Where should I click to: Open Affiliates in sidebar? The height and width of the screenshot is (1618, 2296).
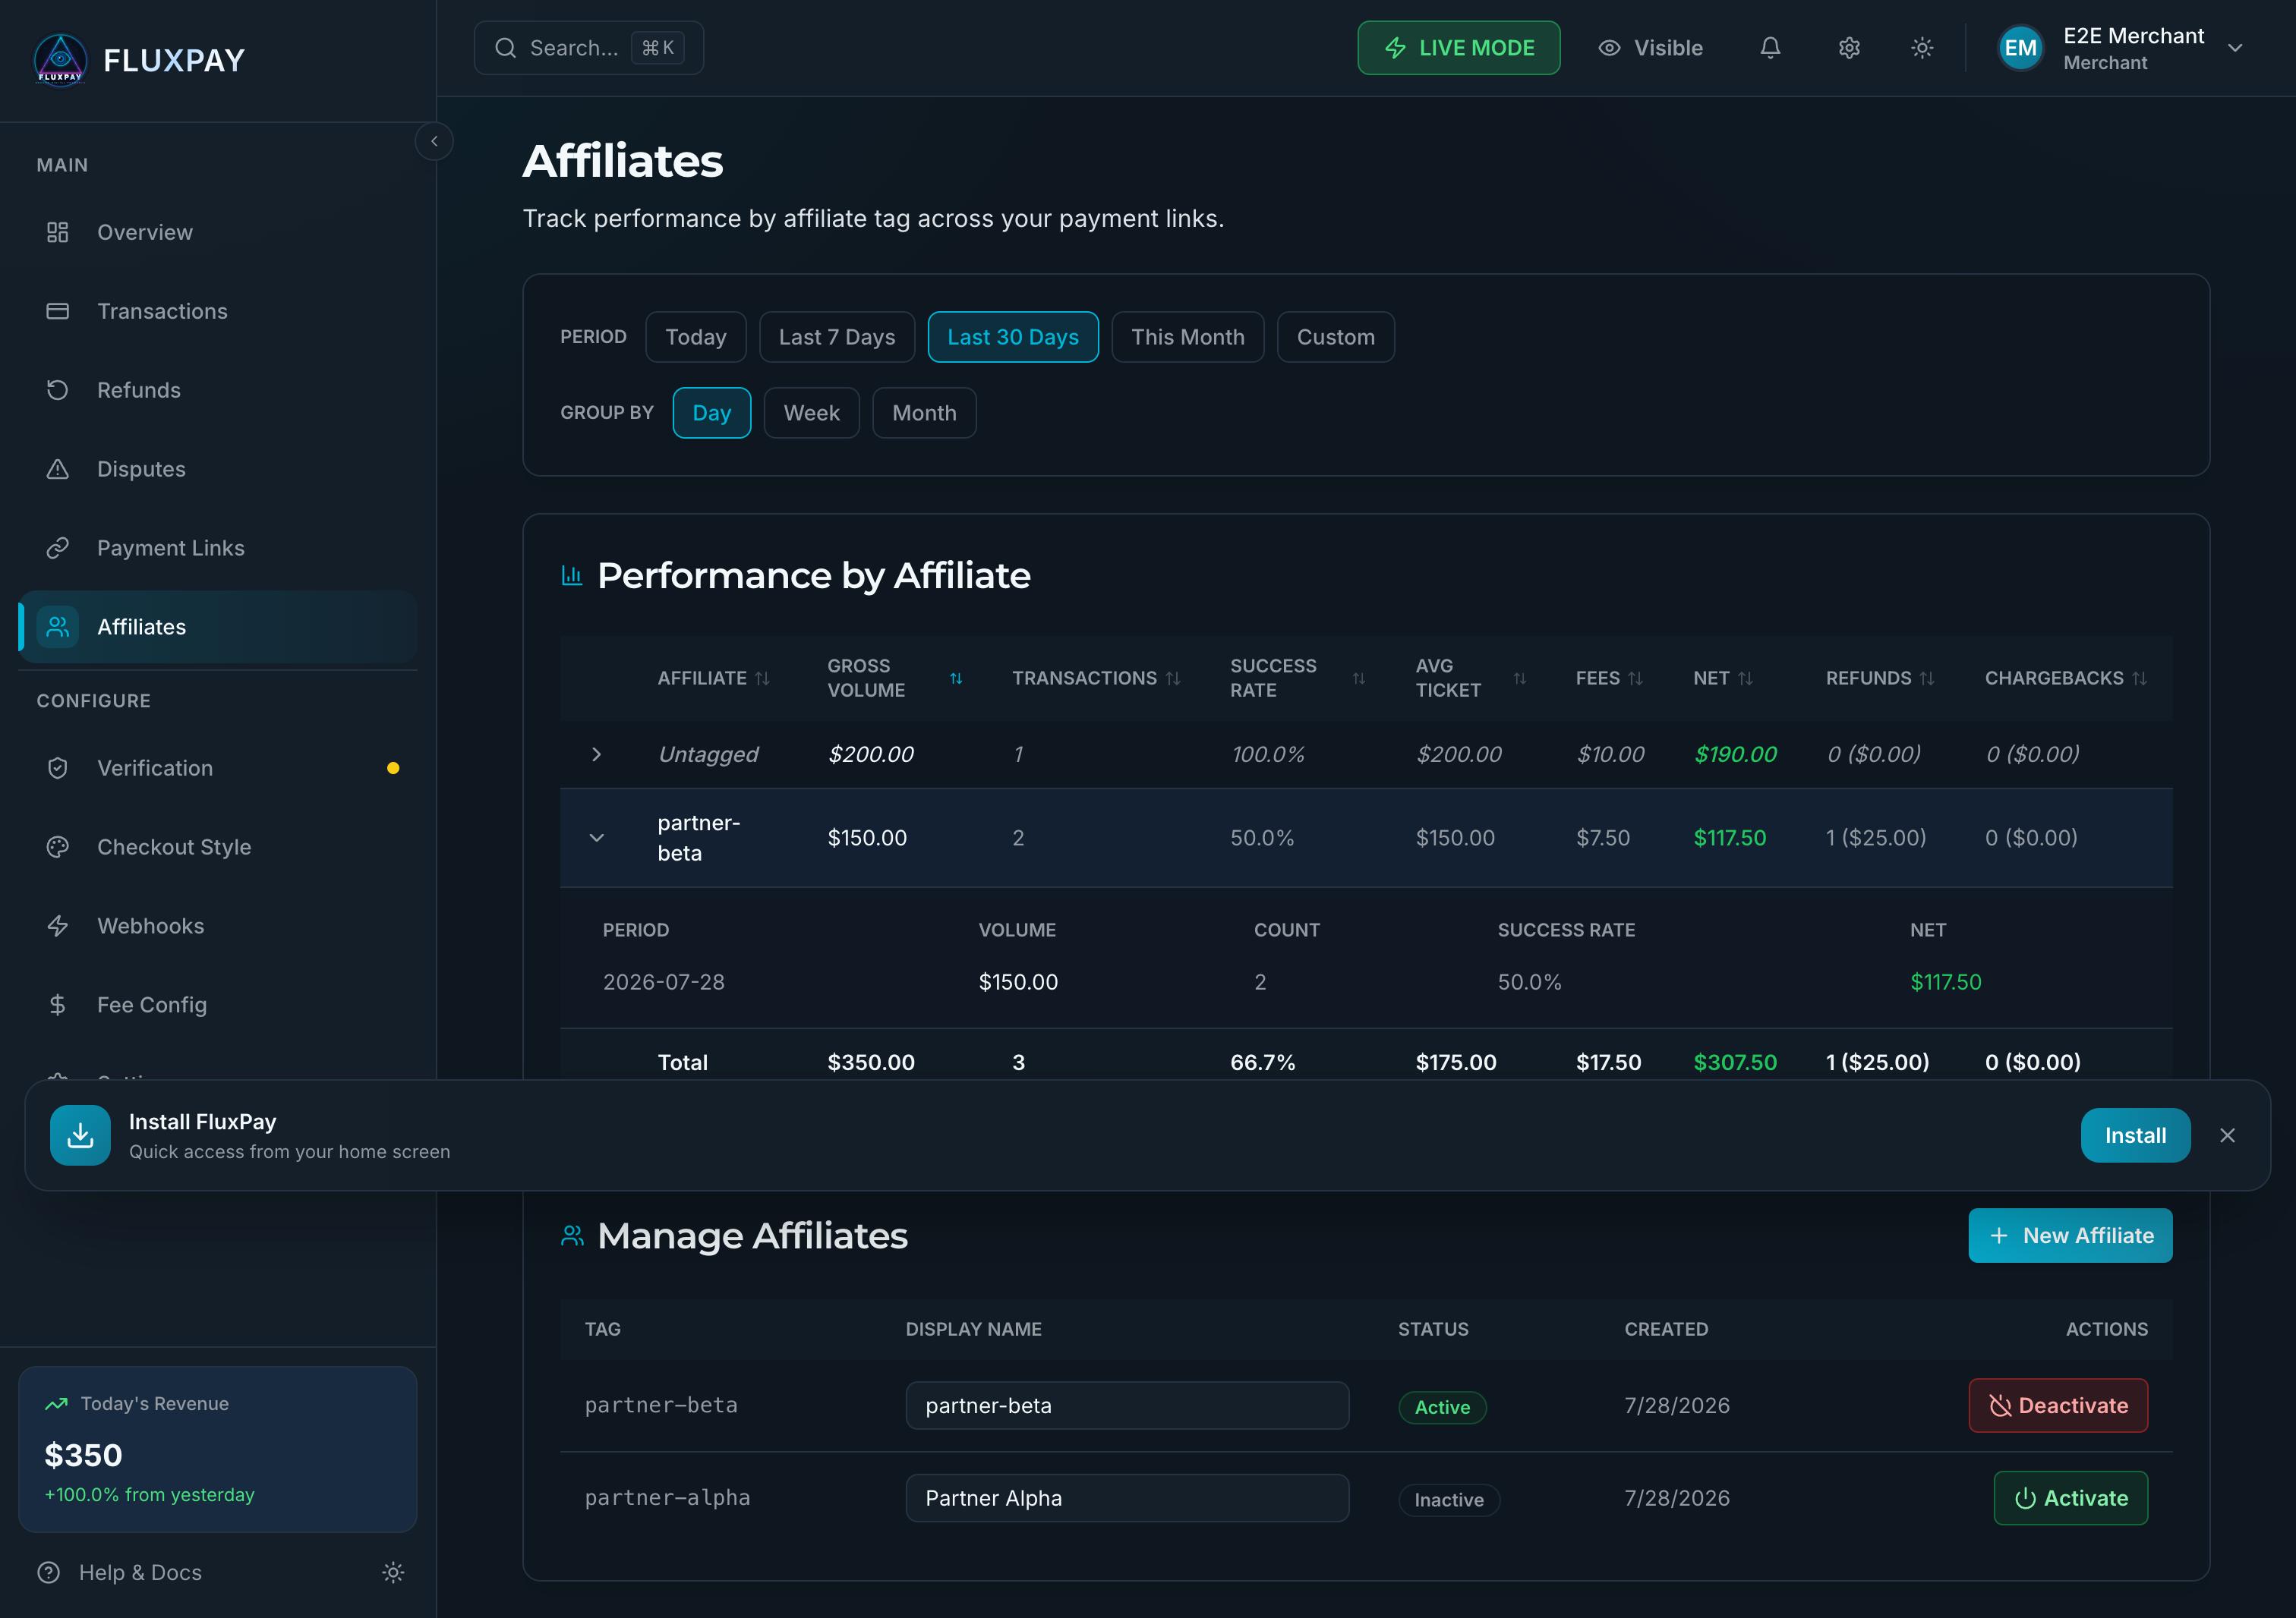[x=217, y=627]
